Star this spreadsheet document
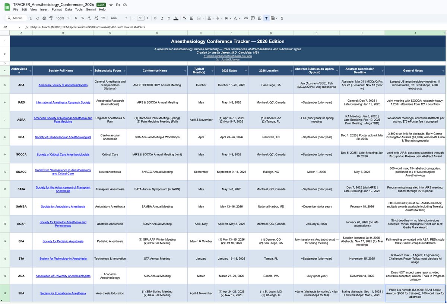This screenshot has height=304, width=447. [x=111, y=4]
